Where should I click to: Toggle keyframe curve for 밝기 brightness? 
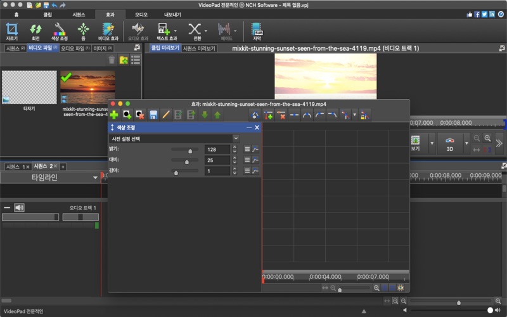click(255, 150)
